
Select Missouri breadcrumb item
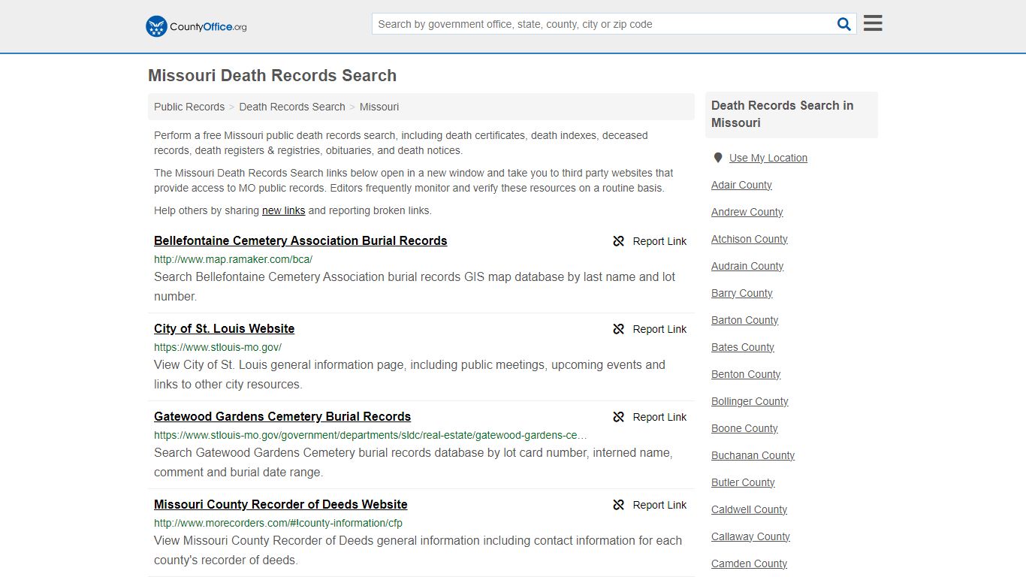379,107
